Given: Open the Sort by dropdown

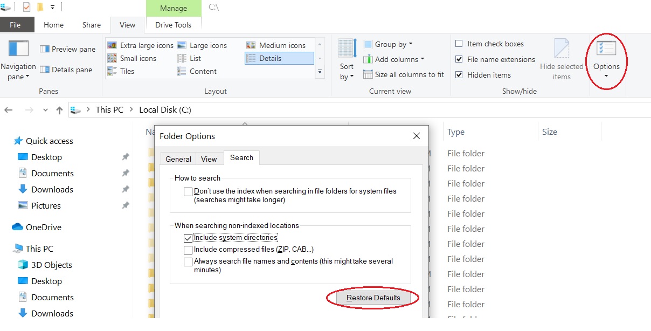Looking at the screenshot, I should (347, 59).
